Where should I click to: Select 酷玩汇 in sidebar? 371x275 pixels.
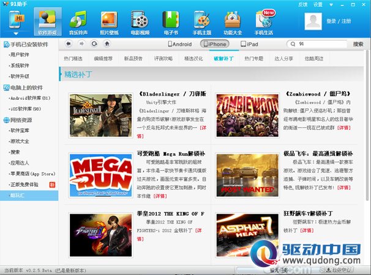(29, 195)
